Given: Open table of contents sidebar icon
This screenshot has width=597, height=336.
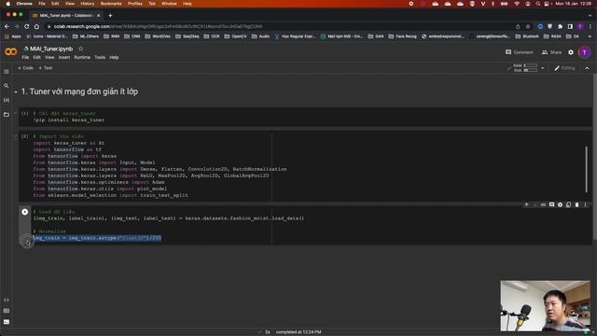Looking at the screenshot, I should click(x=7, y=72).
